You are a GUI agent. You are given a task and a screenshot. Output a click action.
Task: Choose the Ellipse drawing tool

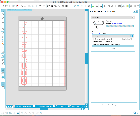[3, 29]
